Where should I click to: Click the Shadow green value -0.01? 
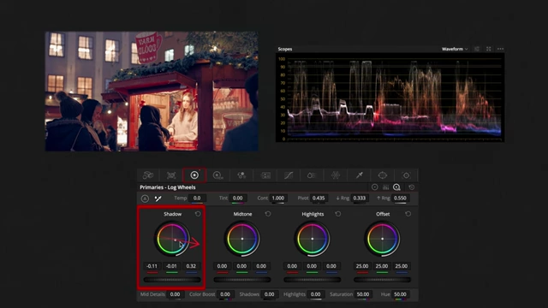point(171,266)
